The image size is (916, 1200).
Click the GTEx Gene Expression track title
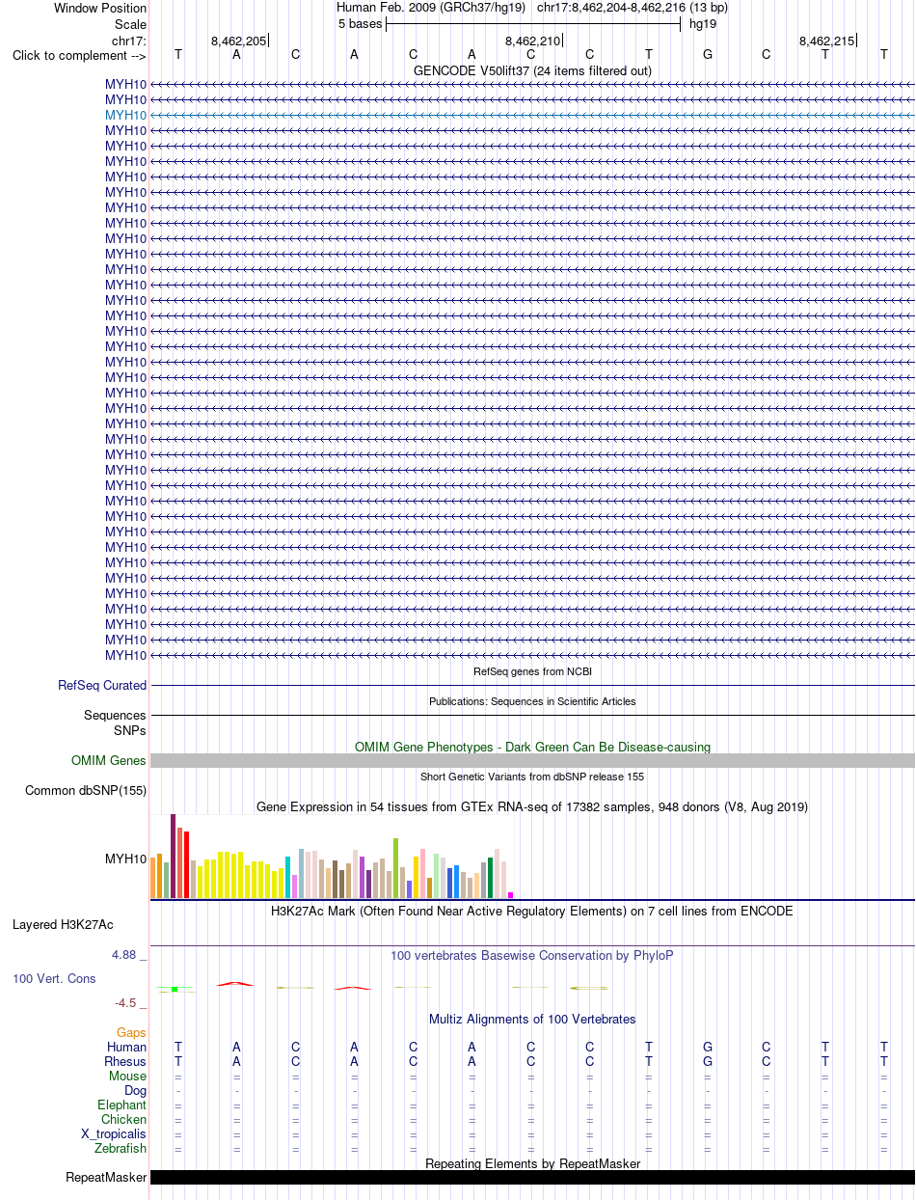pos(532,806)
